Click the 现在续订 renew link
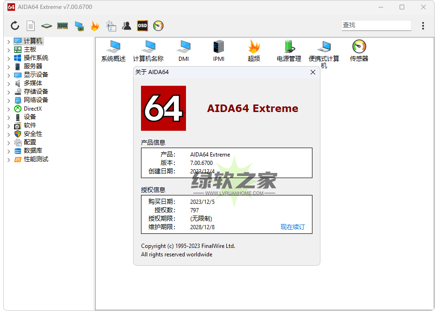Screen dimensions: 438x314 point(292,227)
